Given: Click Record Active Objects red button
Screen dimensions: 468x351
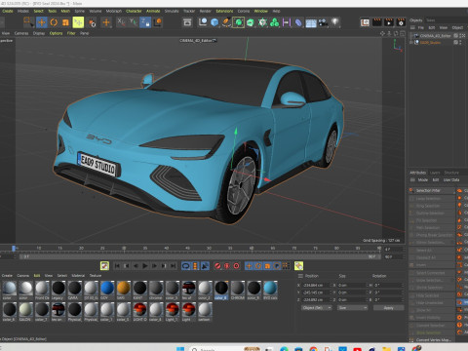Looking at the screenshot, I should (x=217, y=266).
